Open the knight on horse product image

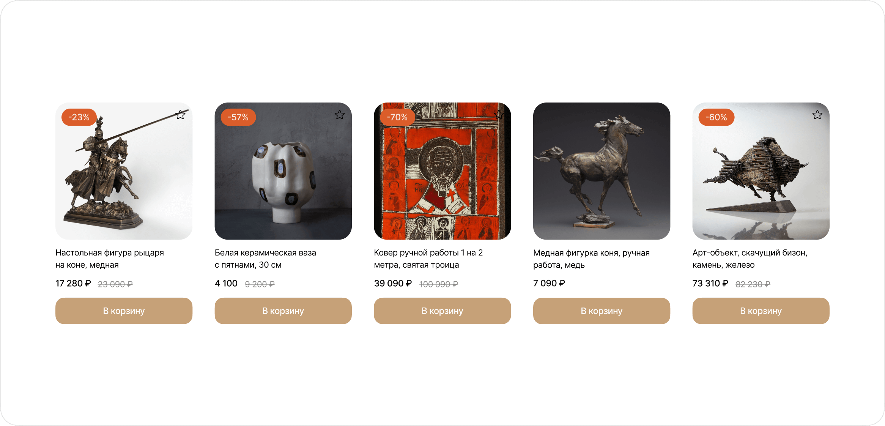pos(124,171)
